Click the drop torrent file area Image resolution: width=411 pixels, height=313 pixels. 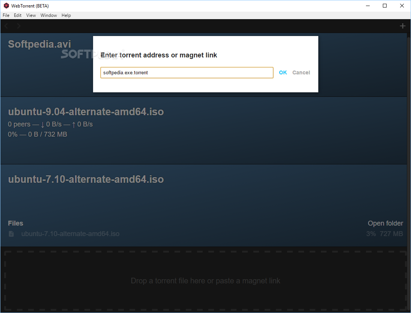click(206, 281)
